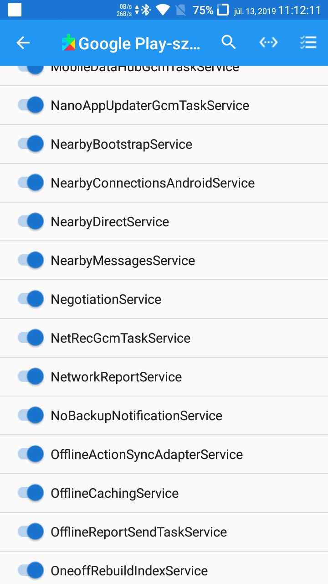Disable the NegotiationService switch
The width and height of the screenshot is (328, 584).
point(31,299)
